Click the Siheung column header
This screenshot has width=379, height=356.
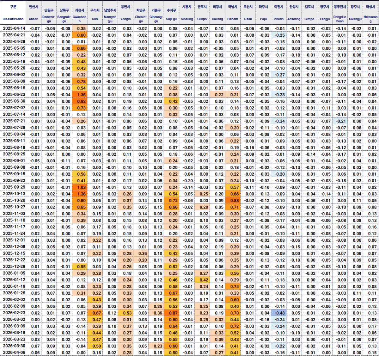187,12
